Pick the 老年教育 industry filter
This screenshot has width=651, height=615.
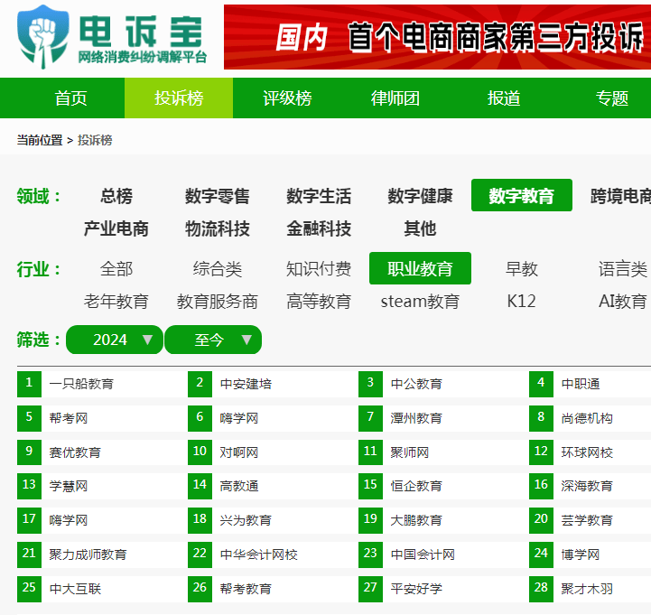click(x=116, y=301)
